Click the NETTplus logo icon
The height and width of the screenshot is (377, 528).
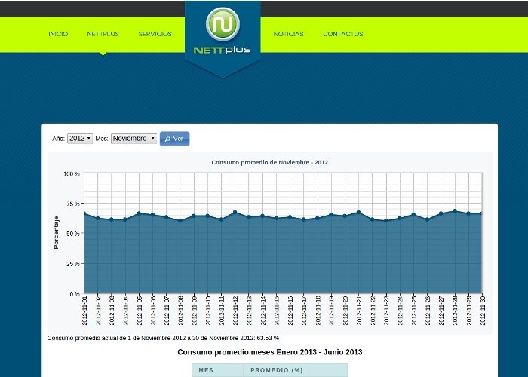pyautogui.click(x=223, y=25)
